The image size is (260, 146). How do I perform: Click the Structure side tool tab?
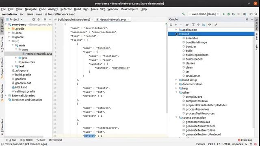coord(2,44)
